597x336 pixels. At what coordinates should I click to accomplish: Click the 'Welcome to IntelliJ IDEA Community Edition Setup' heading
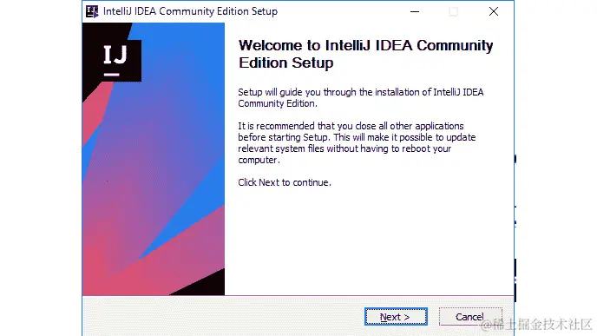click(x=365, y=54)
